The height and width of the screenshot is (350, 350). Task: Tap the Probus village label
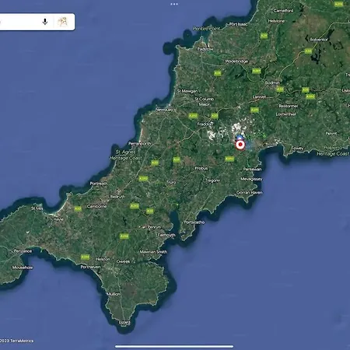click(x=201, y=168)
